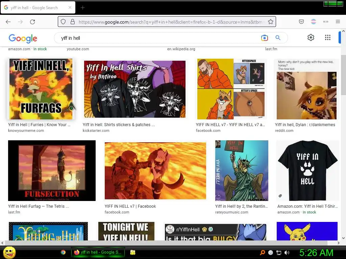Switch to the Firefox window in the taskbar
The width and height of the screenshot is (346, 259).
(x=98, y=252)
